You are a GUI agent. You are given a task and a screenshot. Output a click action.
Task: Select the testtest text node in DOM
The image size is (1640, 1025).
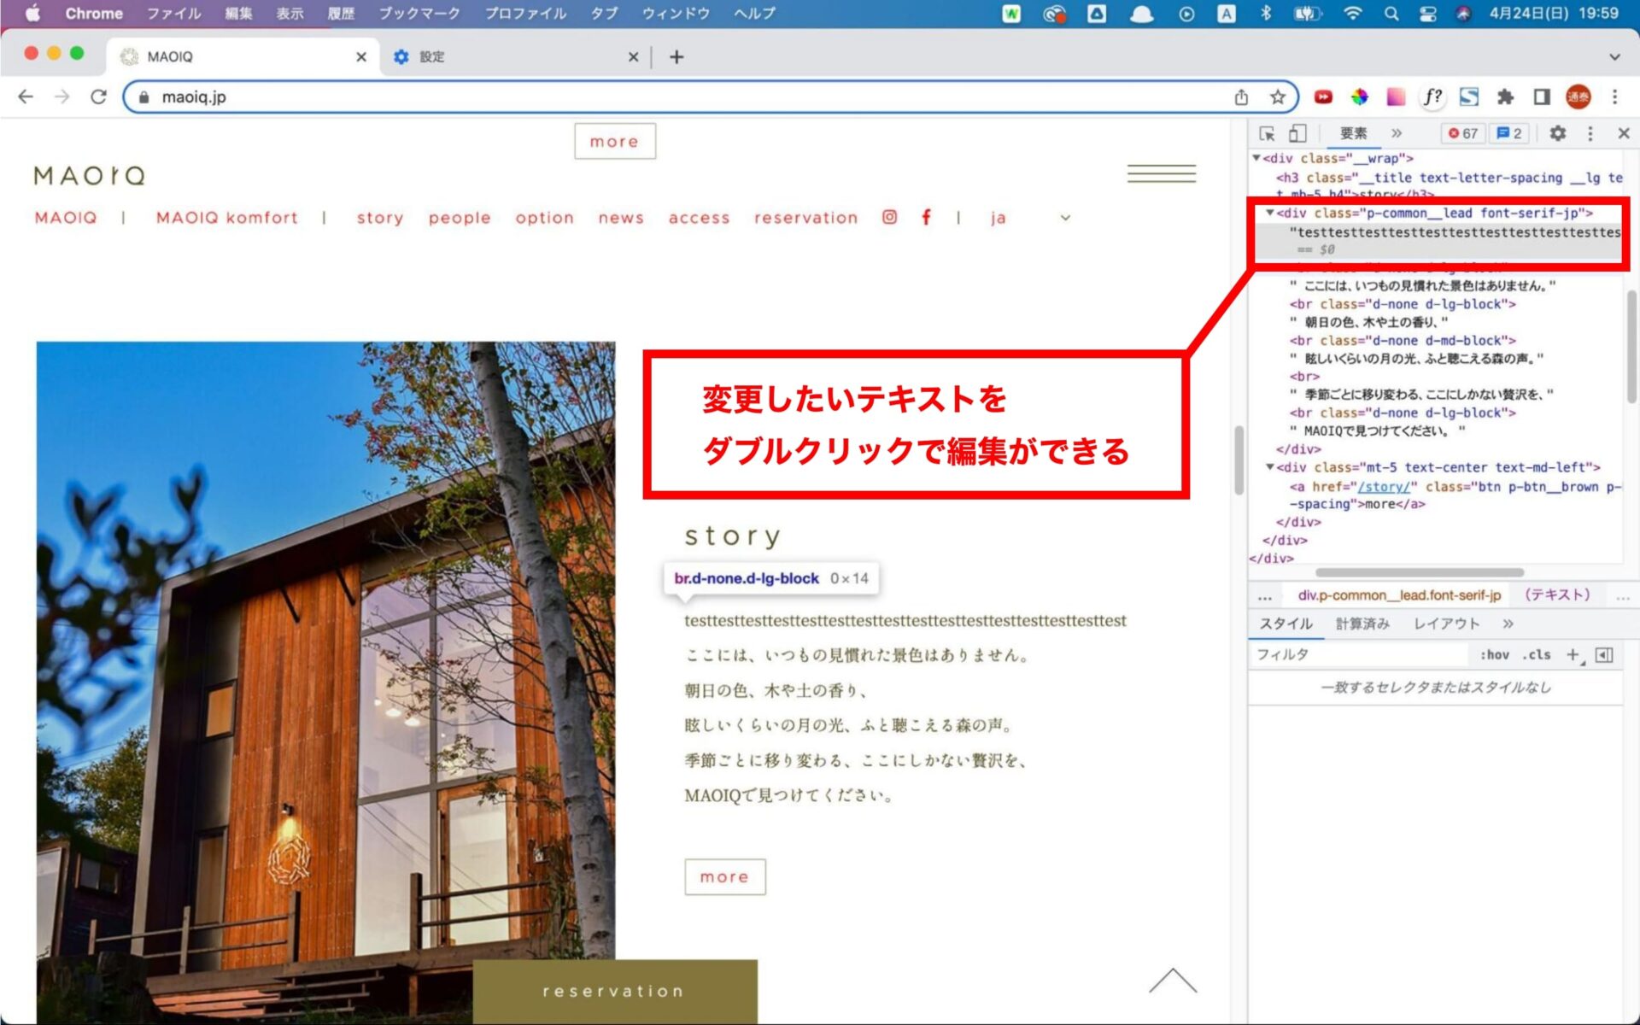coord(1455,231)
